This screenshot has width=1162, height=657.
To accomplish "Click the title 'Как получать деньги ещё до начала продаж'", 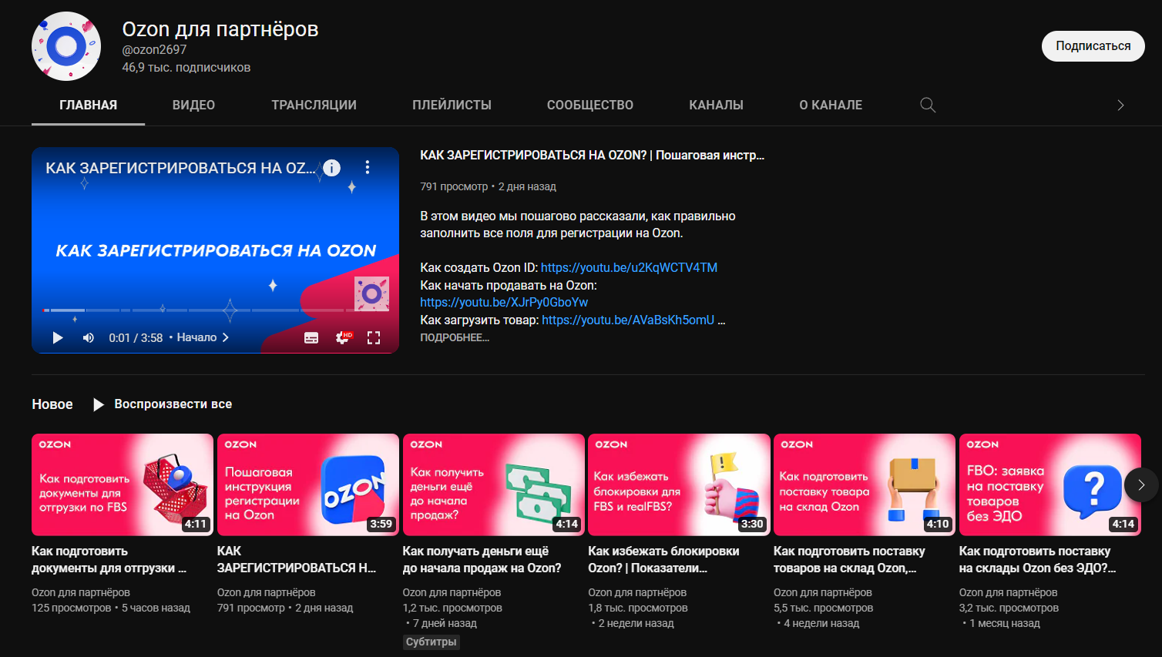I will tap(482, 560).
